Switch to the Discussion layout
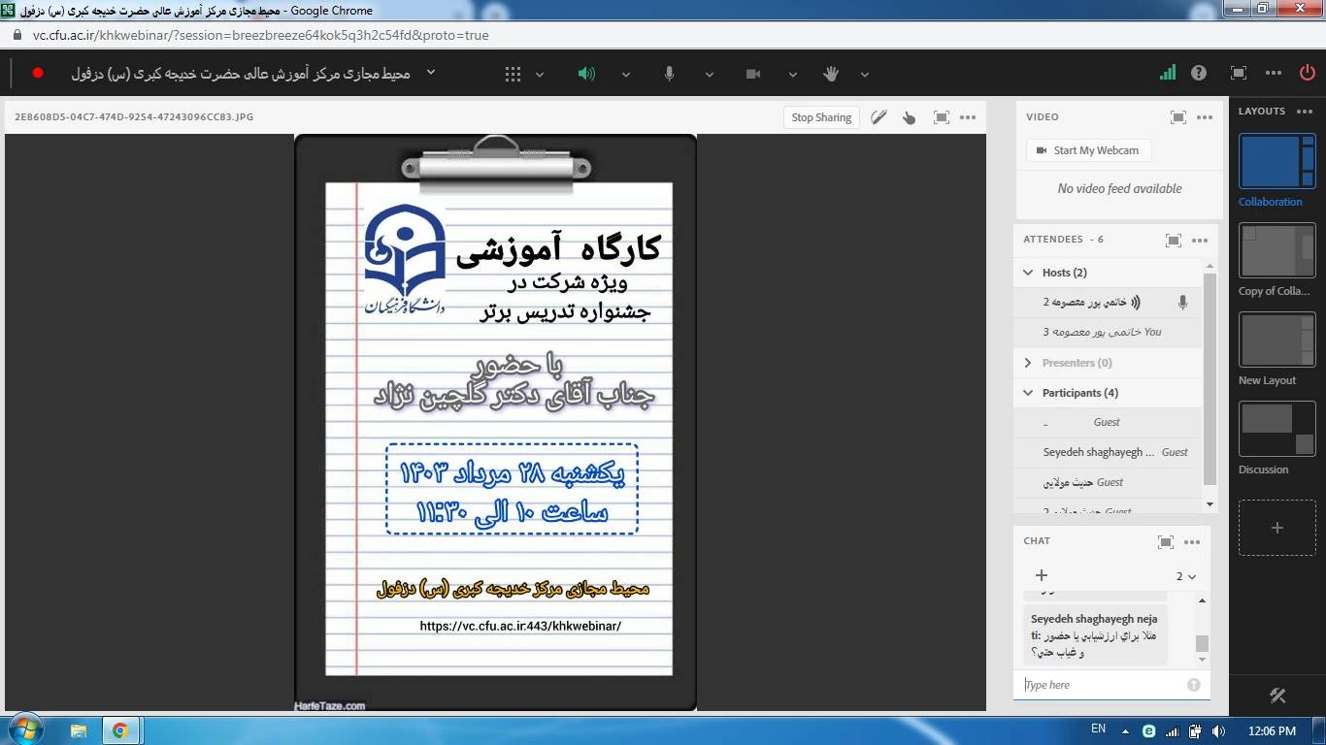The image size is (1326, 745). click(1276, 429)
